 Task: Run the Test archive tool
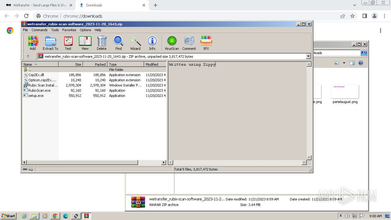point(68,43)
